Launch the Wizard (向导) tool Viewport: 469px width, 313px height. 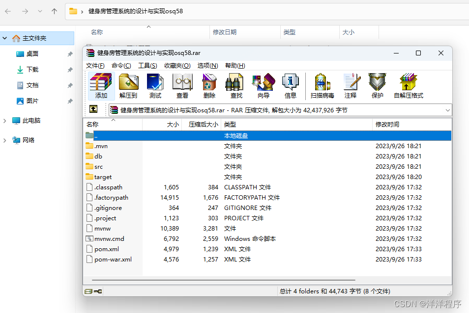pyautogui.click(x=263, y=86)
